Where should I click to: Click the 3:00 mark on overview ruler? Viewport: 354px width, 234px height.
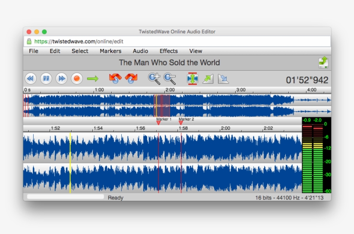[240, 90]
